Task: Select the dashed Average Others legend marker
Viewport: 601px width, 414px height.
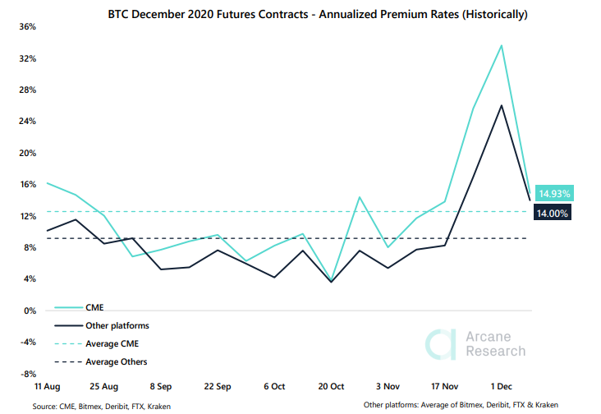Action: 68,361
